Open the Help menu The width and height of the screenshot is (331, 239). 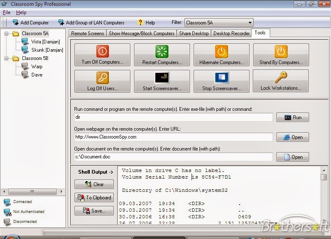point(21,12)
